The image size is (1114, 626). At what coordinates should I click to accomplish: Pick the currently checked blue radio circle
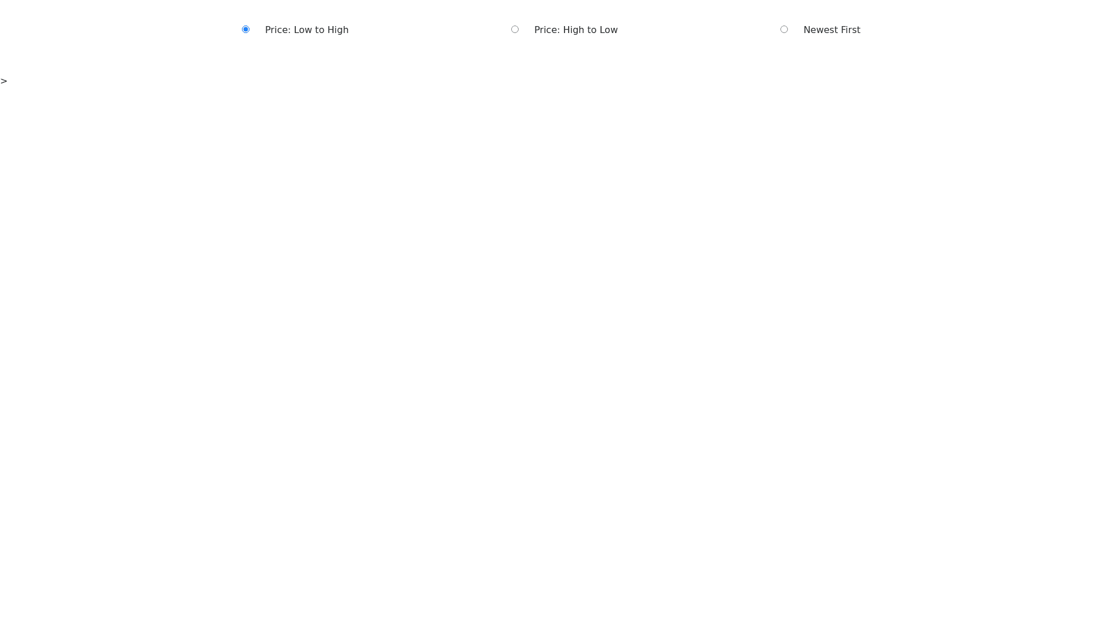245,30
